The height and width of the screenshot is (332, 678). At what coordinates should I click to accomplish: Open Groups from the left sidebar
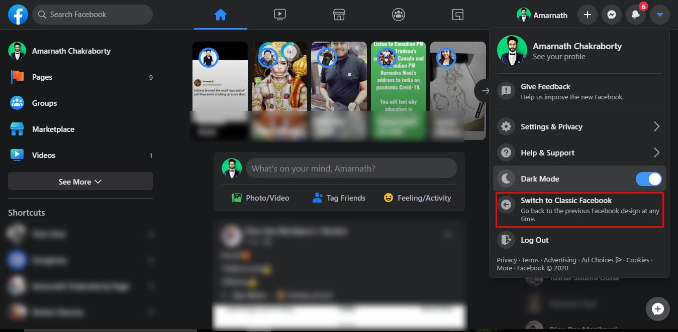[x=80, y=103]
